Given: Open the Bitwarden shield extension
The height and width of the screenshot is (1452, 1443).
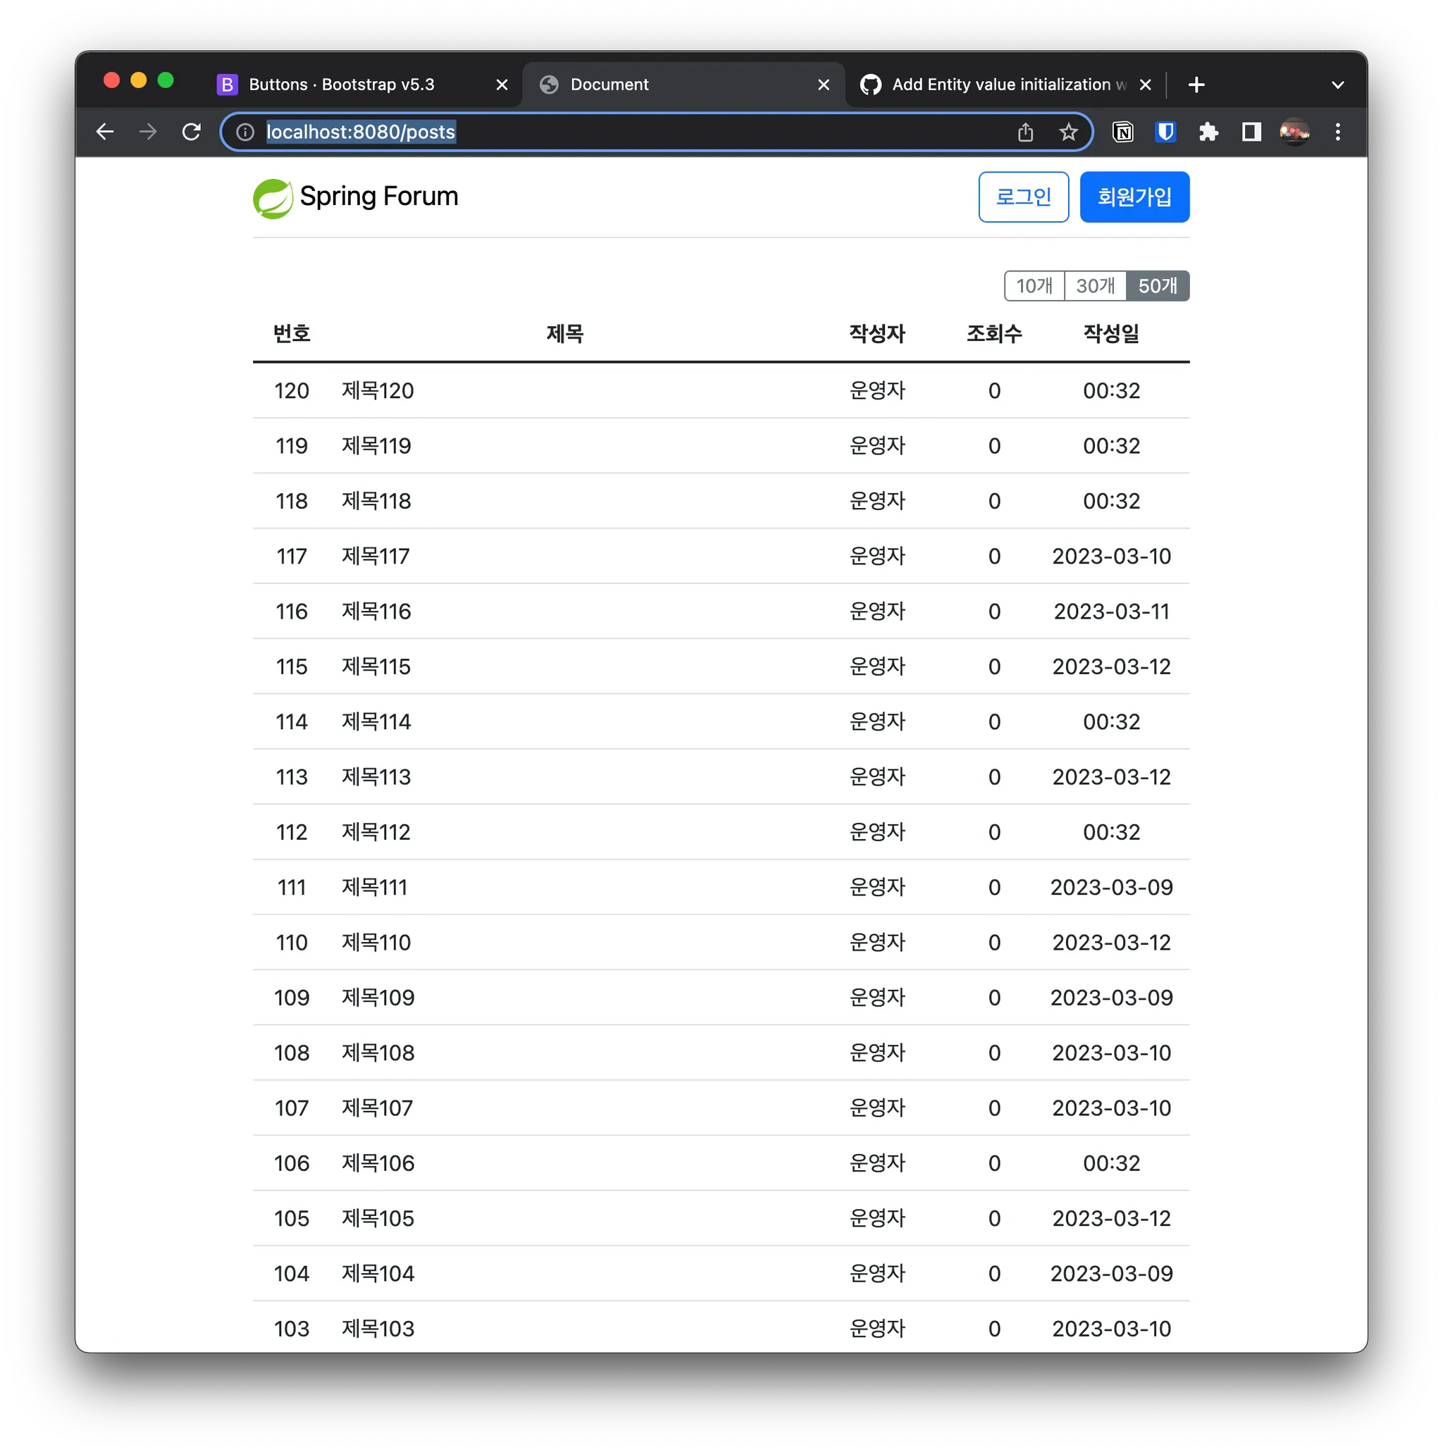Looking at the screenshot, I should pos(1165,132).
